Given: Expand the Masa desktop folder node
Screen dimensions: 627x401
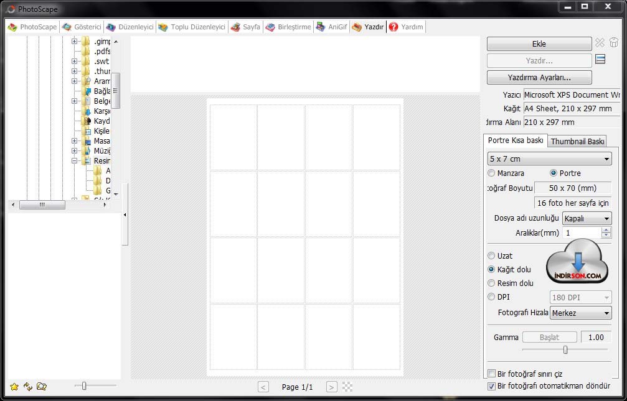Looking at the screenshot, I should point(74,141).
